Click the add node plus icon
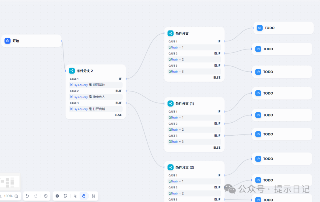The height and width of the screenshot is (202, 320). click(x=57, y=196)
